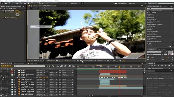
Task: Expand Null 2 layer properties
Action: point(10,71)
